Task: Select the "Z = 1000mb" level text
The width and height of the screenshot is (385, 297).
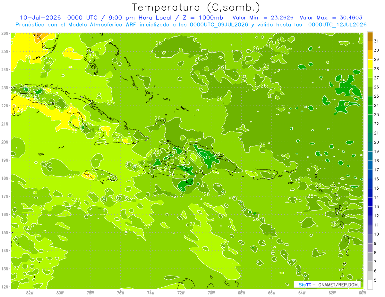Action: 203,18
